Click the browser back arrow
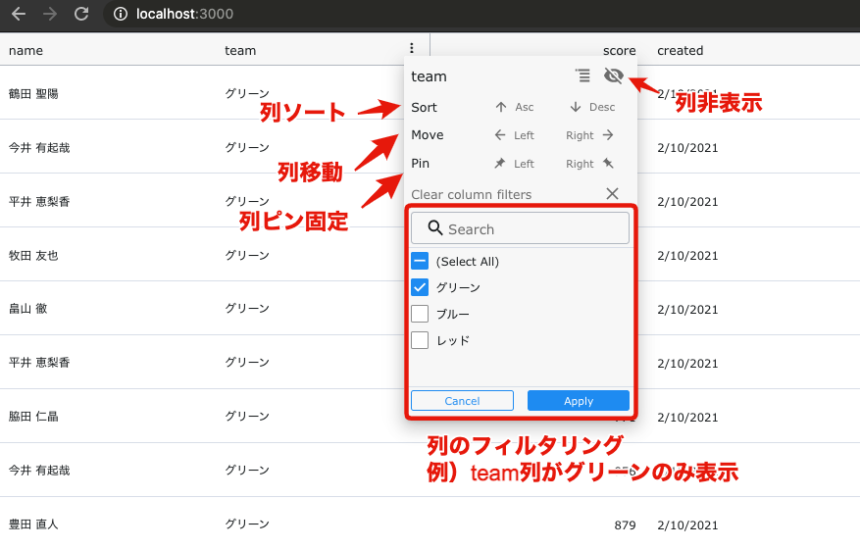860x549 pixels. 19,14
